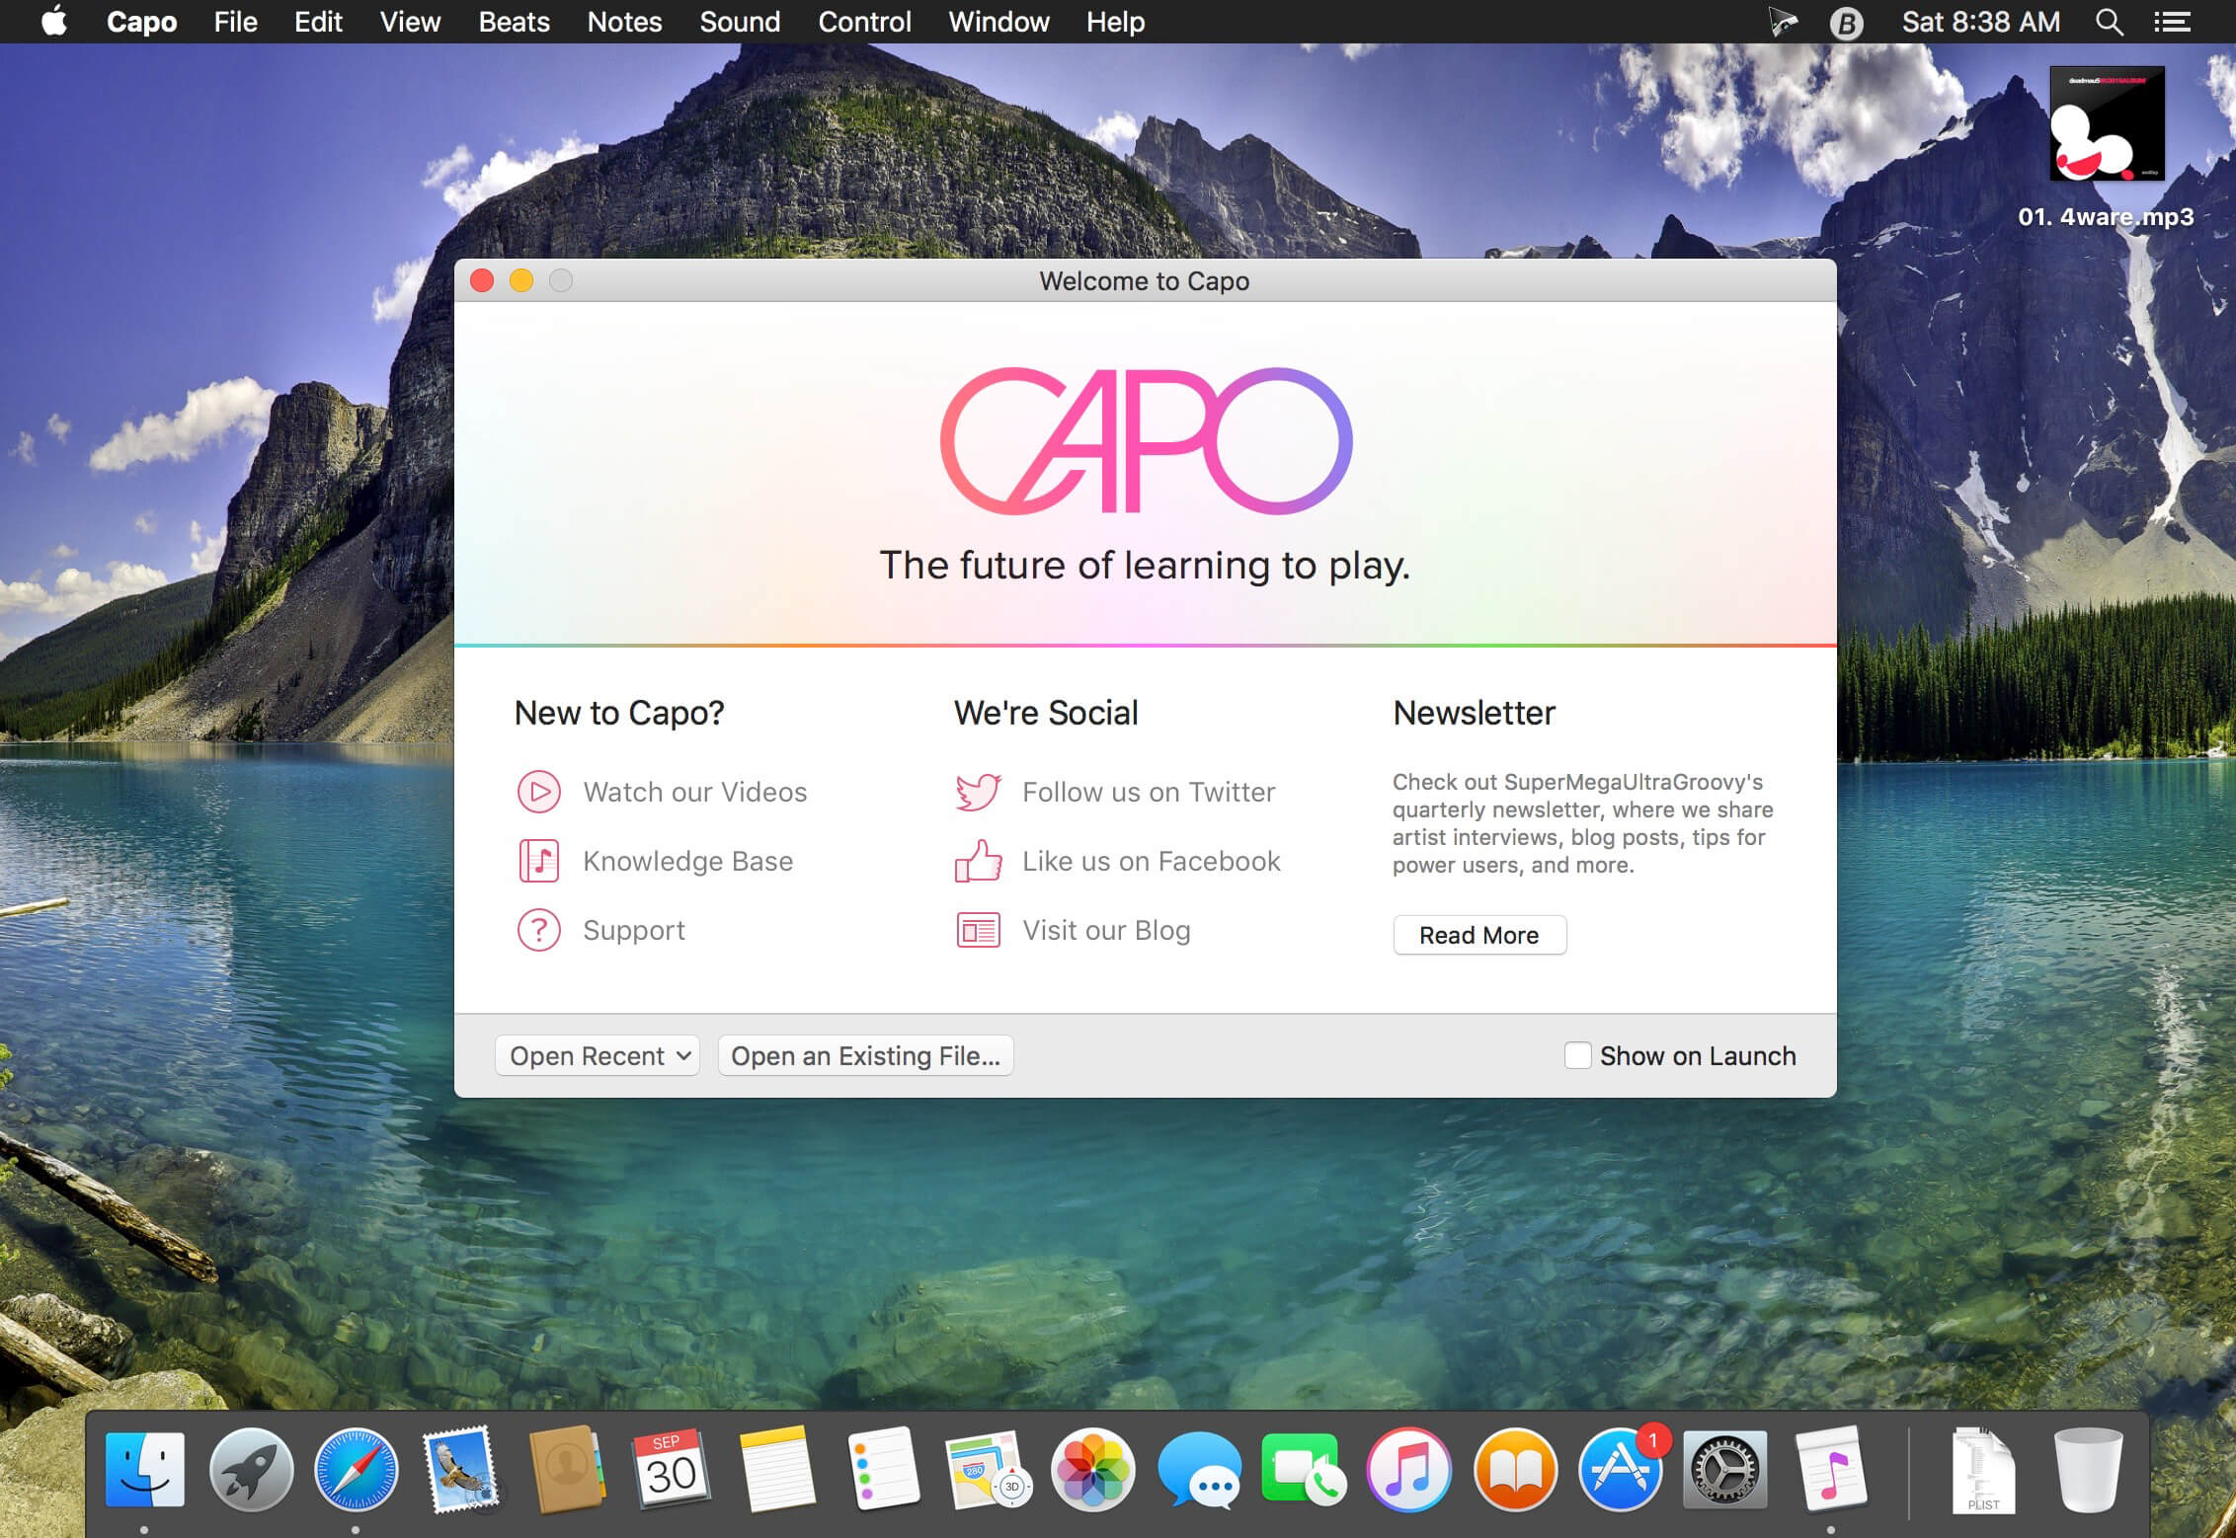
Task: Click the Capo document icon in Dock
Action: click(1831, 1470)
